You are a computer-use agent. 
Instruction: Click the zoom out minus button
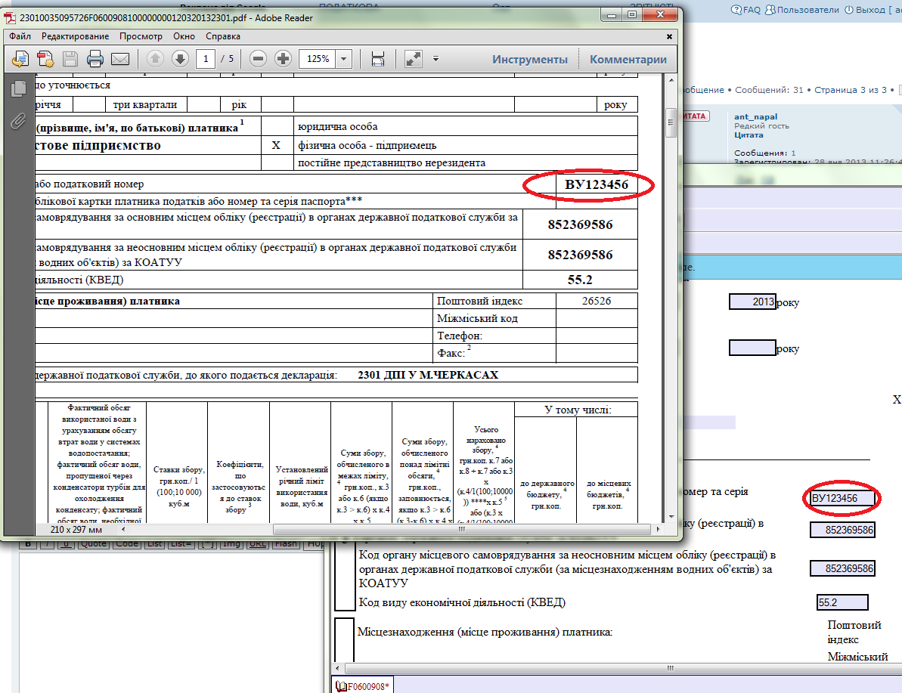(x=258, y=59)
